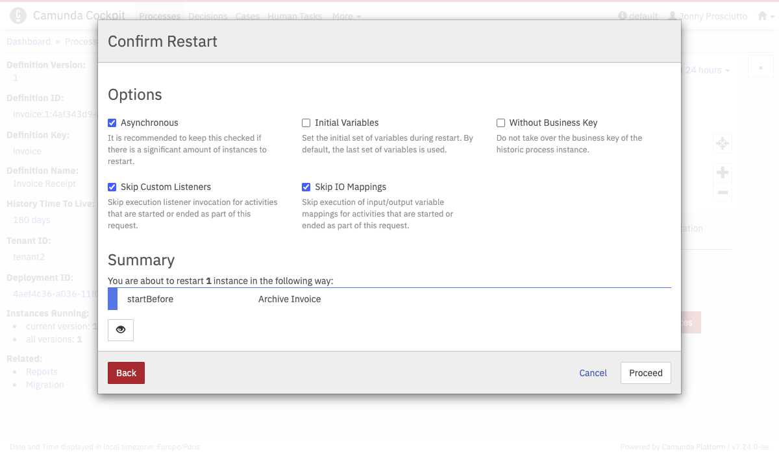Click the red Back button

tap(126, 373)
